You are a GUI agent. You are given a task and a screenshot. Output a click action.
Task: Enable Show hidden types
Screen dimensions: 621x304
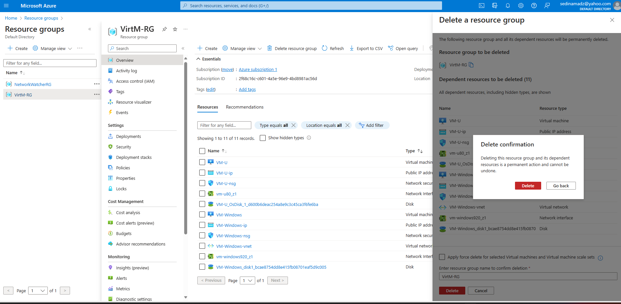click(263, 138)
